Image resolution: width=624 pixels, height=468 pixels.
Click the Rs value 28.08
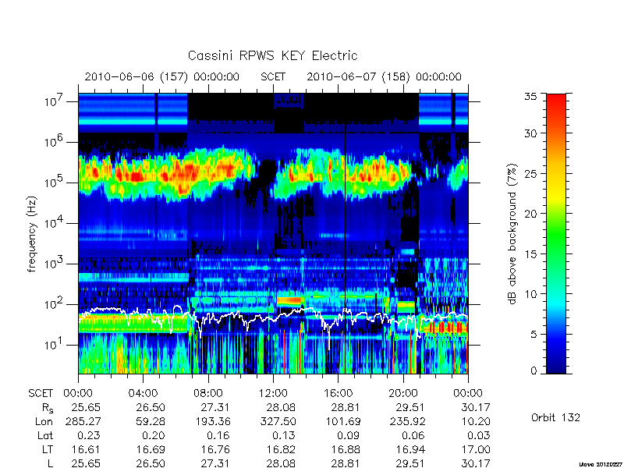pyautogui.click(x=282, y=407)
